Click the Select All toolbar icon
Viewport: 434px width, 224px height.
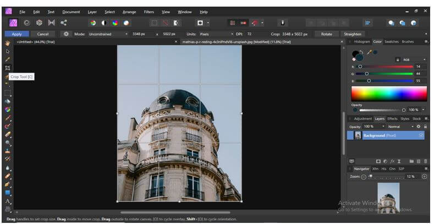click(155, 23)
